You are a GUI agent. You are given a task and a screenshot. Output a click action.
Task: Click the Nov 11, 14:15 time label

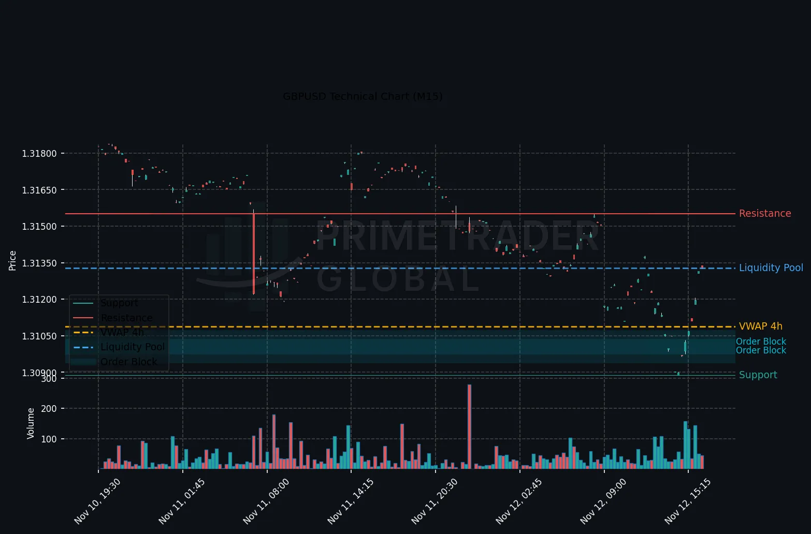click(351, 501)
